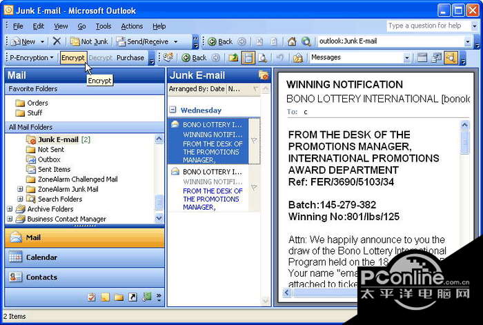483x325 pixels.
Task: Open the Go menu
Action: coord(81,26)
